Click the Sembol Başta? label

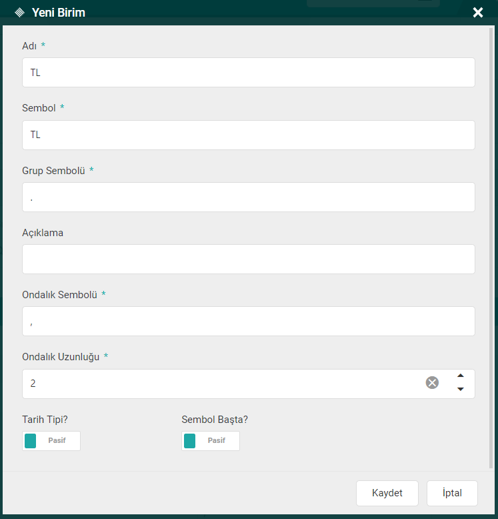point(215,420)
